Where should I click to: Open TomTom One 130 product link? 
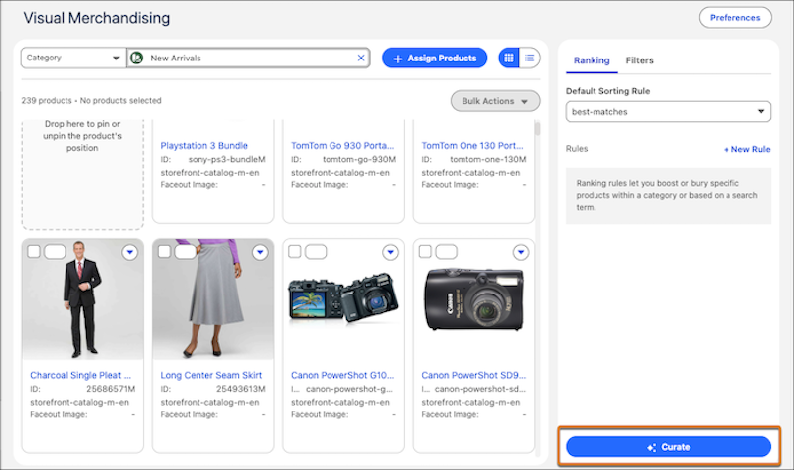[x=472, y=146]
